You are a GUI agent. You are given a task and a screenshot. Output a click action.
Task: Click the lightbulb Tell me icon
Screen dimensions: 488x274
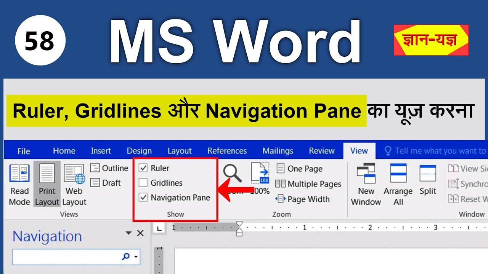tap(388, 151)
